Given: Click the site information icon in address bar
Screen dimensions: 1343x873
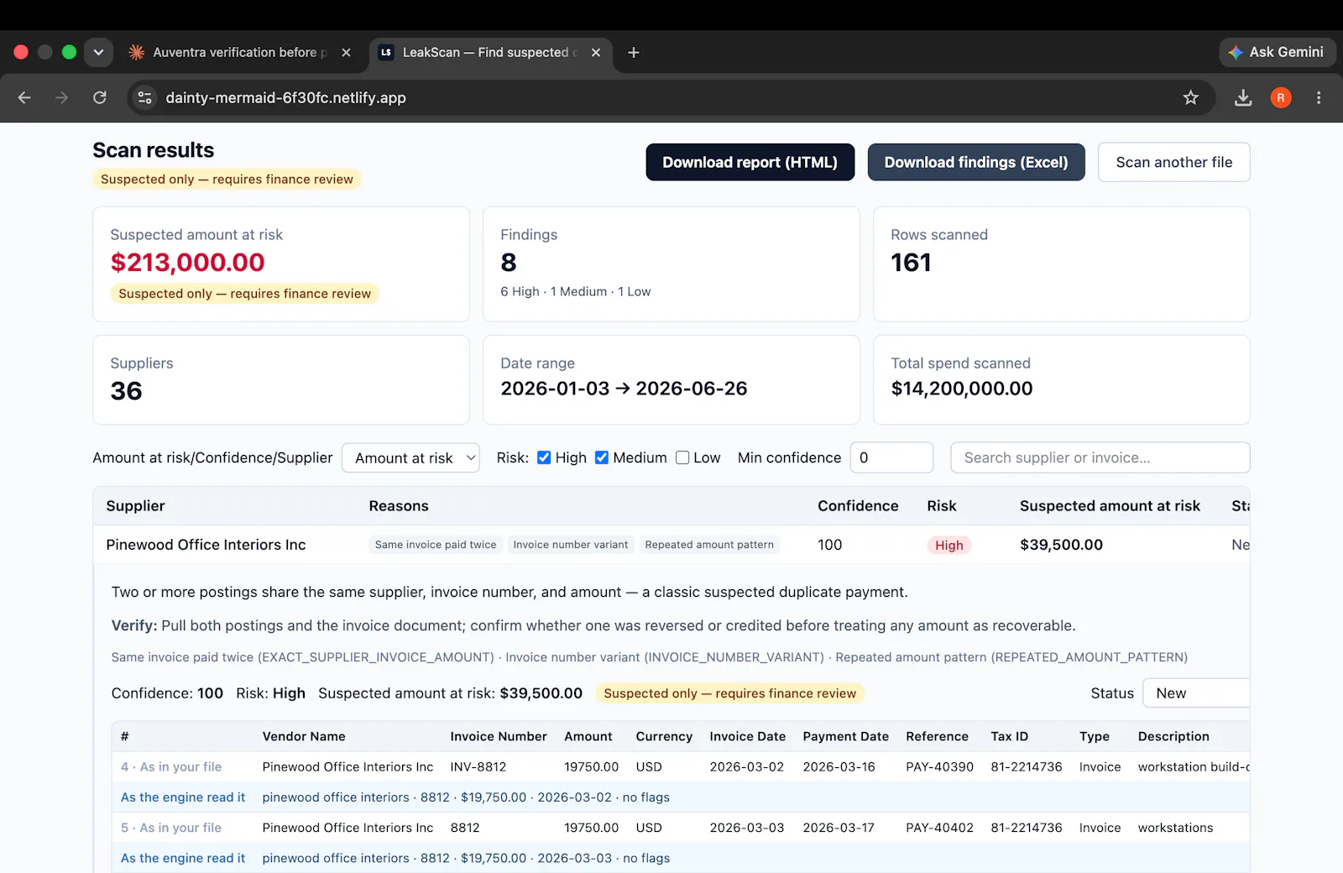Looking at the screenshot, I should coord(145,97).
